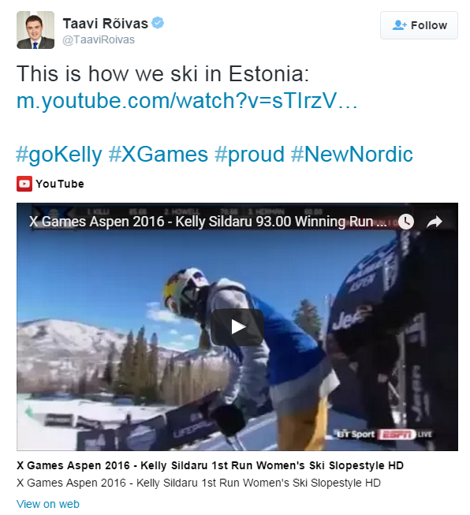Click the video title overlay text

207,222
